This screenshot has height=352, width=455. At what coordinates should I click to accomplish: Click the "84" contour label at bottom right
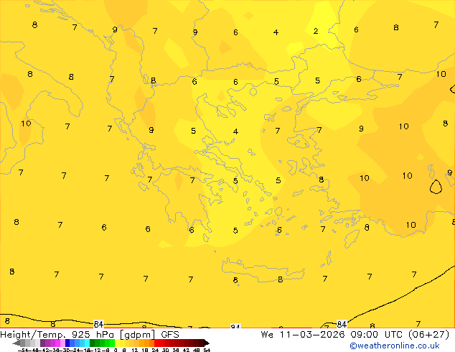point(342,324)
